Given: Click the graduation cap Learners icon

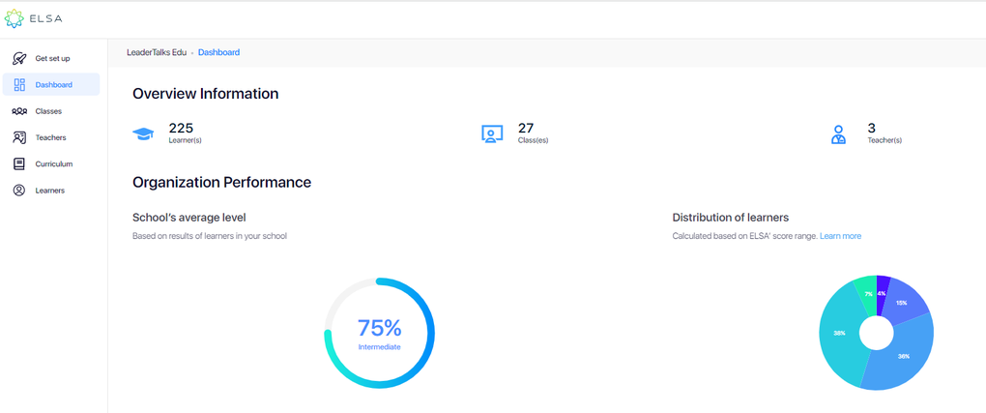Looking at the screenshot, I should [x=143, y=134].
